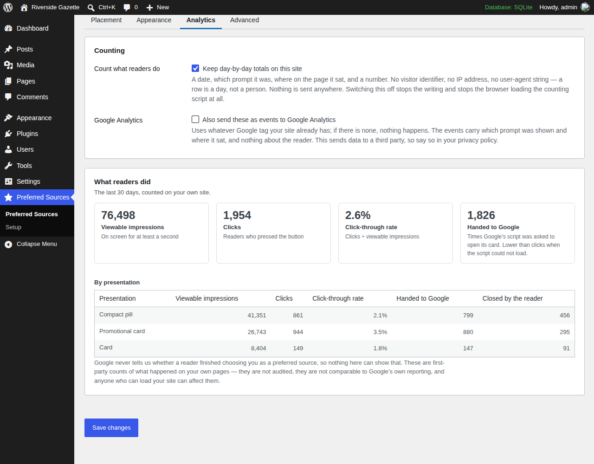Click the What readers did heading
Image resolution: width=594 pixels, height=464 pixels.
pyautogui.click(x=123, y=182)
